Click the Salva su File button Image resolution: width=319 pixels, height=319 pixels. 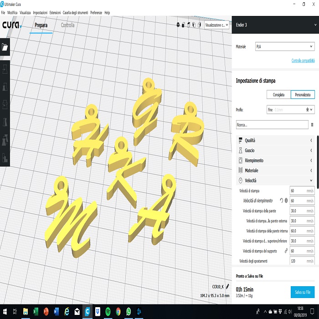click(303, 292)
